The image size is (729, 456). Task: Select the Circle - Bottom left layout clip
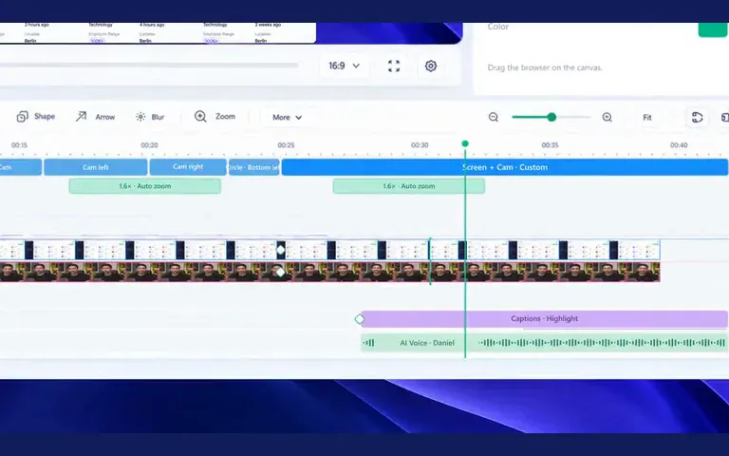pyautogui.click(x=253, y=167)
